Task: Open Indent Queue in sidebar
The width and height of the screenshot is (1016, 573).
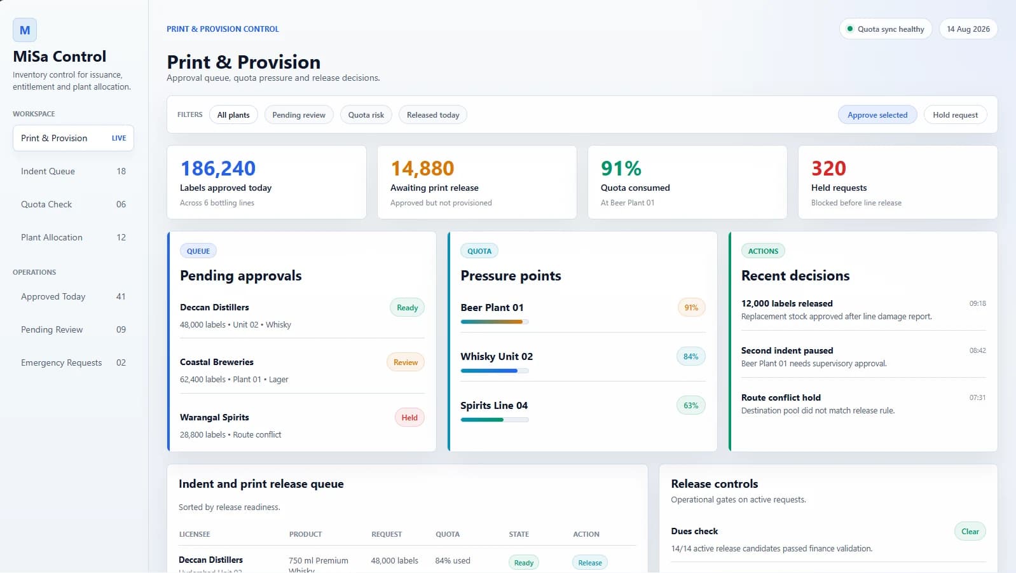Action: pyautogui.click(x=73, y=171)
